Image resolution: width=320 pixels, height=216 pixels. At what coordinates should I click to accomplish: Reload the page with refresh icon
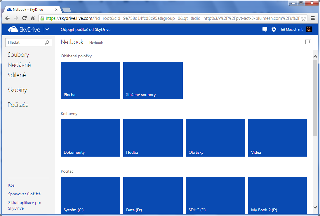point(24,18)
